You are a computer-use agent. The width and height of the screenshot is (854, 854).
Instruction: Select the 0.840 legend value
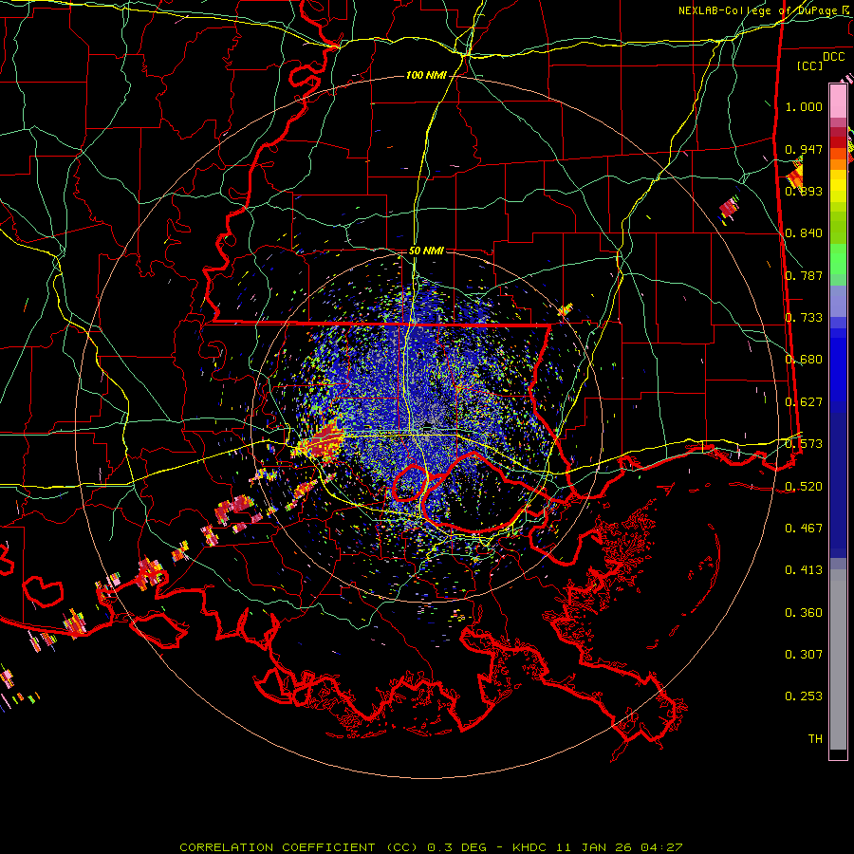pos(804,233)
